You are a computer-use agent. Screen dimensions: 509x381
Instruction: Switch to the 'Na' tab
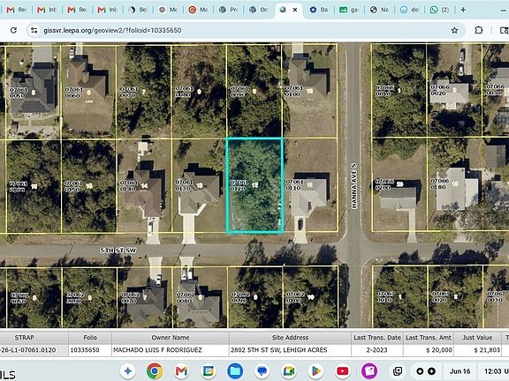click(x=379, y=10)
